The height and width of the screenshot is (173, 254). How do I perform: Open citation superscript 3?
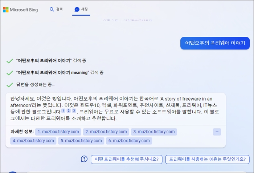(x=74, y=110)
